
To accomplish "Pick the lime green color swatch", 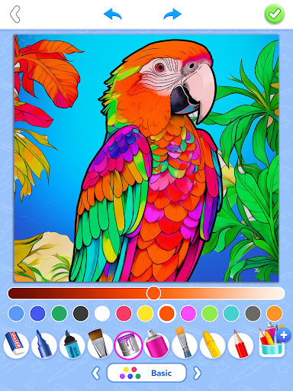I will [210, 313].
